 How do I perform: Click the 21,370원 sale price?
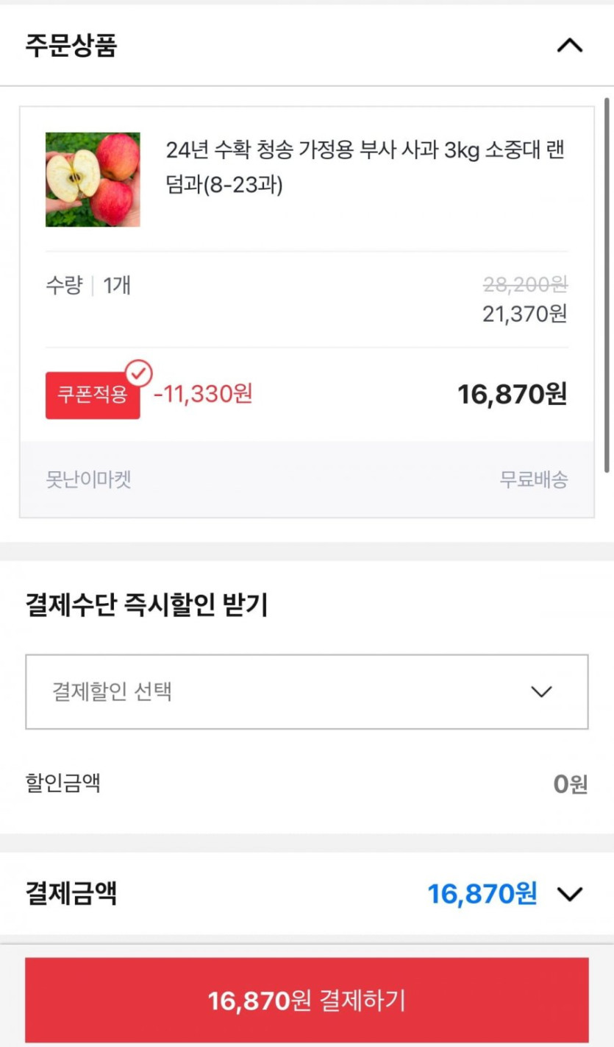point(525,314)
